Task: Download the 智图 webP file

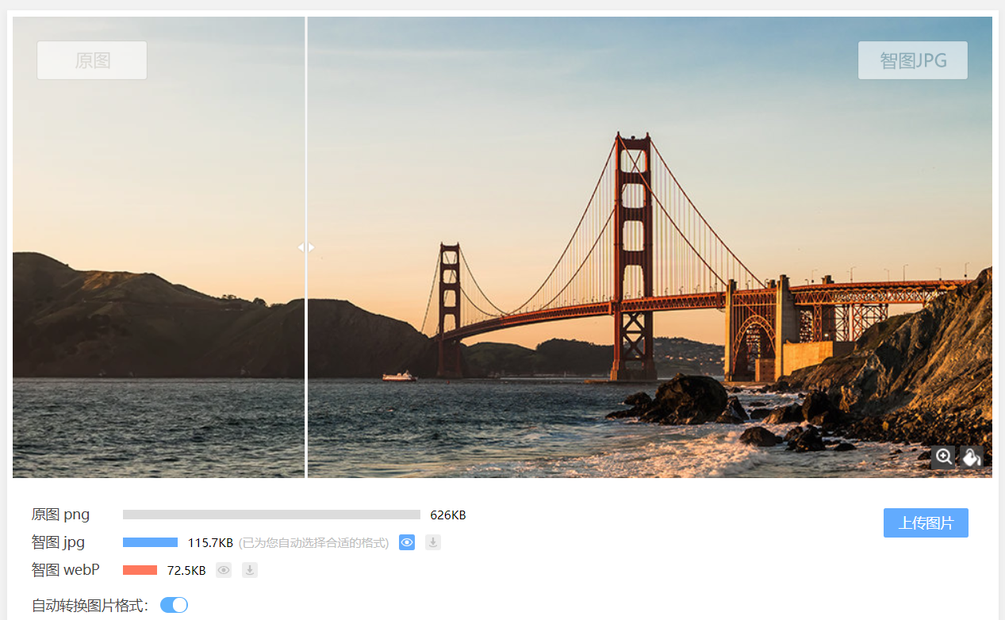Action: [250, 570]
